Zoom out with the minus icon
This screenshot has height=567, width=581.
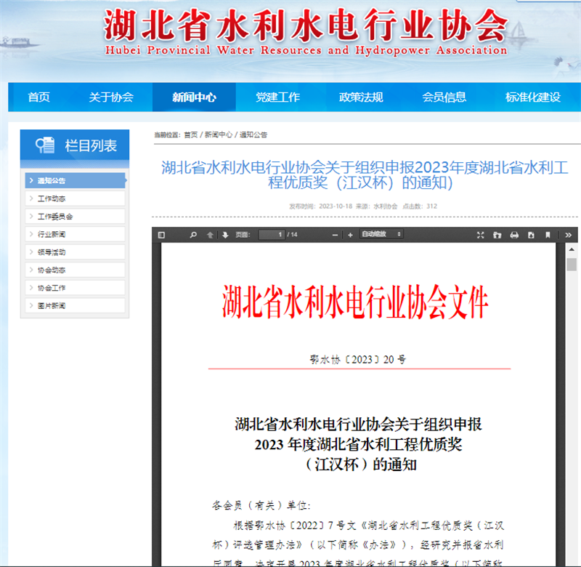[x=333, y=235]
